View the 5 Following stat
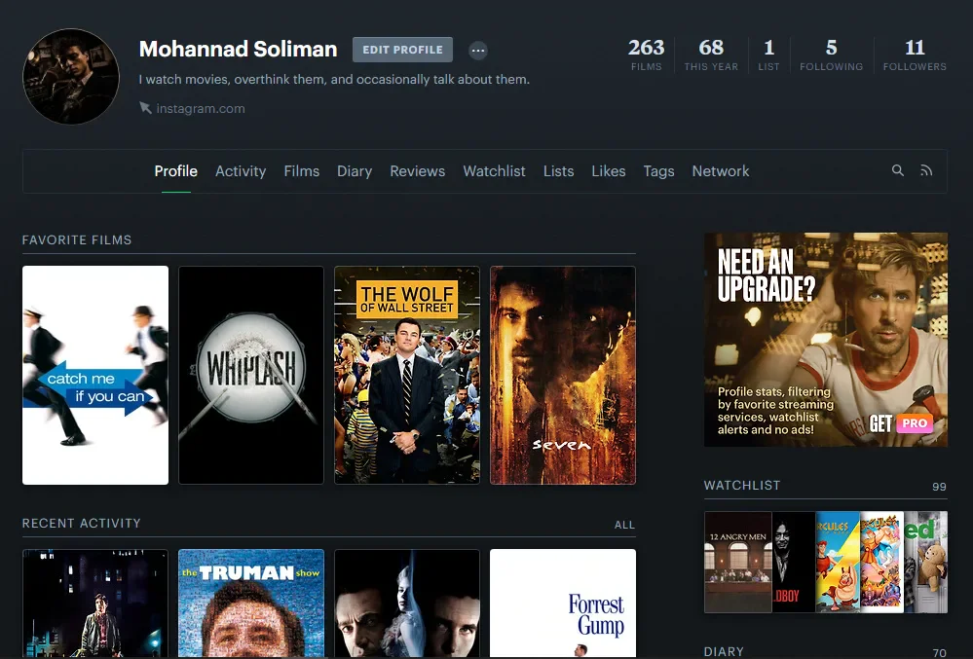Viewport: 973px width, 659px height. pos(831,55)
